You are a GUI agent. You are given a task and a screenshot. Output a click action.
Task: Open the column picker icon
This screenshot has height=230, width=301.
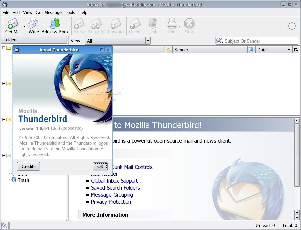296,50
